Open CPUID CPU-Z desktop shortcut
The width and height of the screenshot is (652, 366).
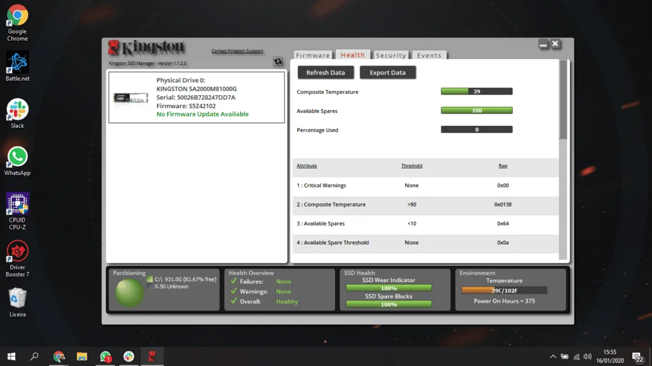coord(17,211)
